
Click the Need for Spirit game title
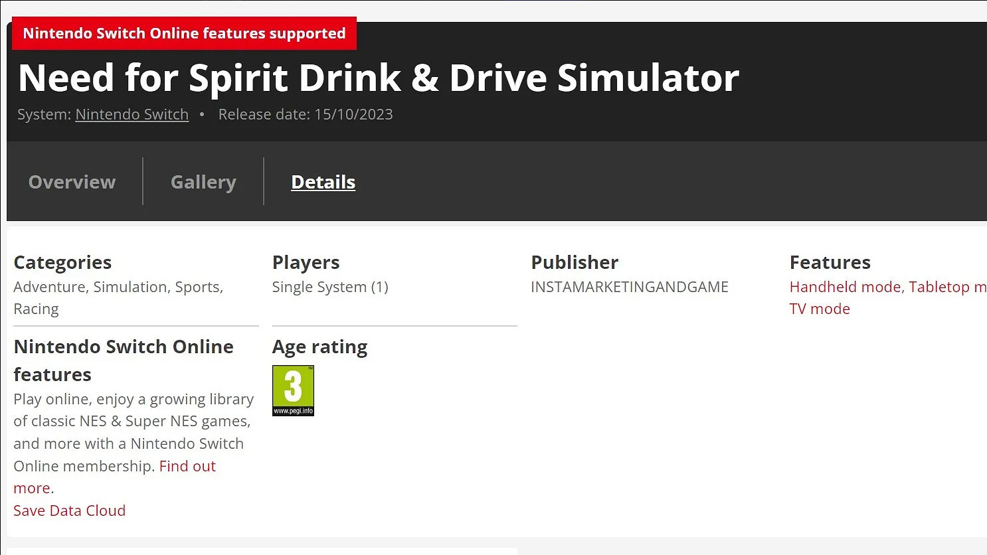[x=378, y=78]
